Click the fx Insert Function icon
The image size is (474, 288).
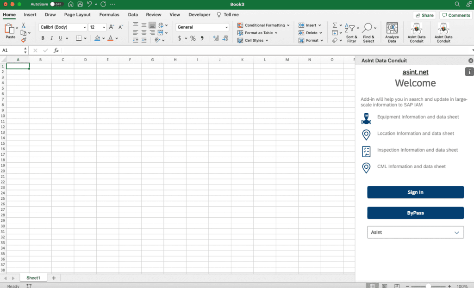pos(56,50)
